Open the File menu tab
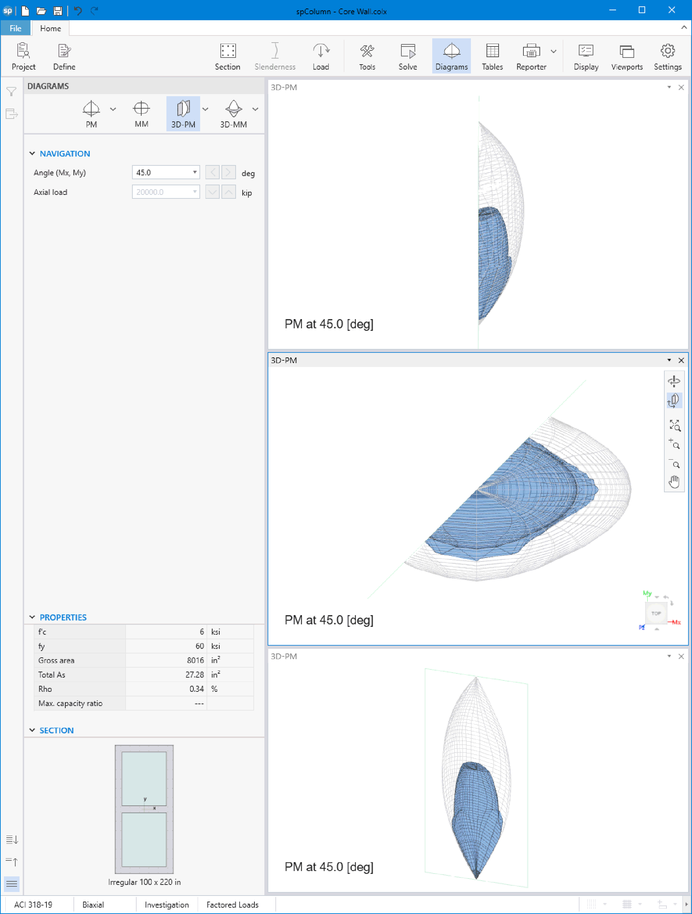This screenshot has width=692, height=914. point(15,28)
